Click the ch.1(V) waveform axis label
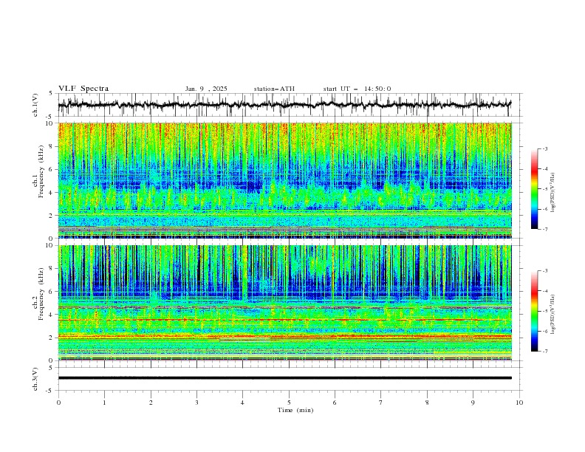The image size is (585, 452). [x=35, y=105]
